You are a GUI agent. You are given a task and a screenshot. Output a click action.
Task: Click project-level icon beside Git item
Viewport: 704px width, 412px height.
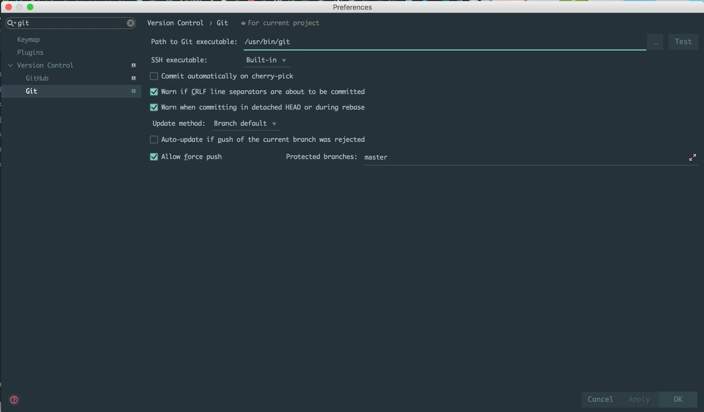click(134, 91)
